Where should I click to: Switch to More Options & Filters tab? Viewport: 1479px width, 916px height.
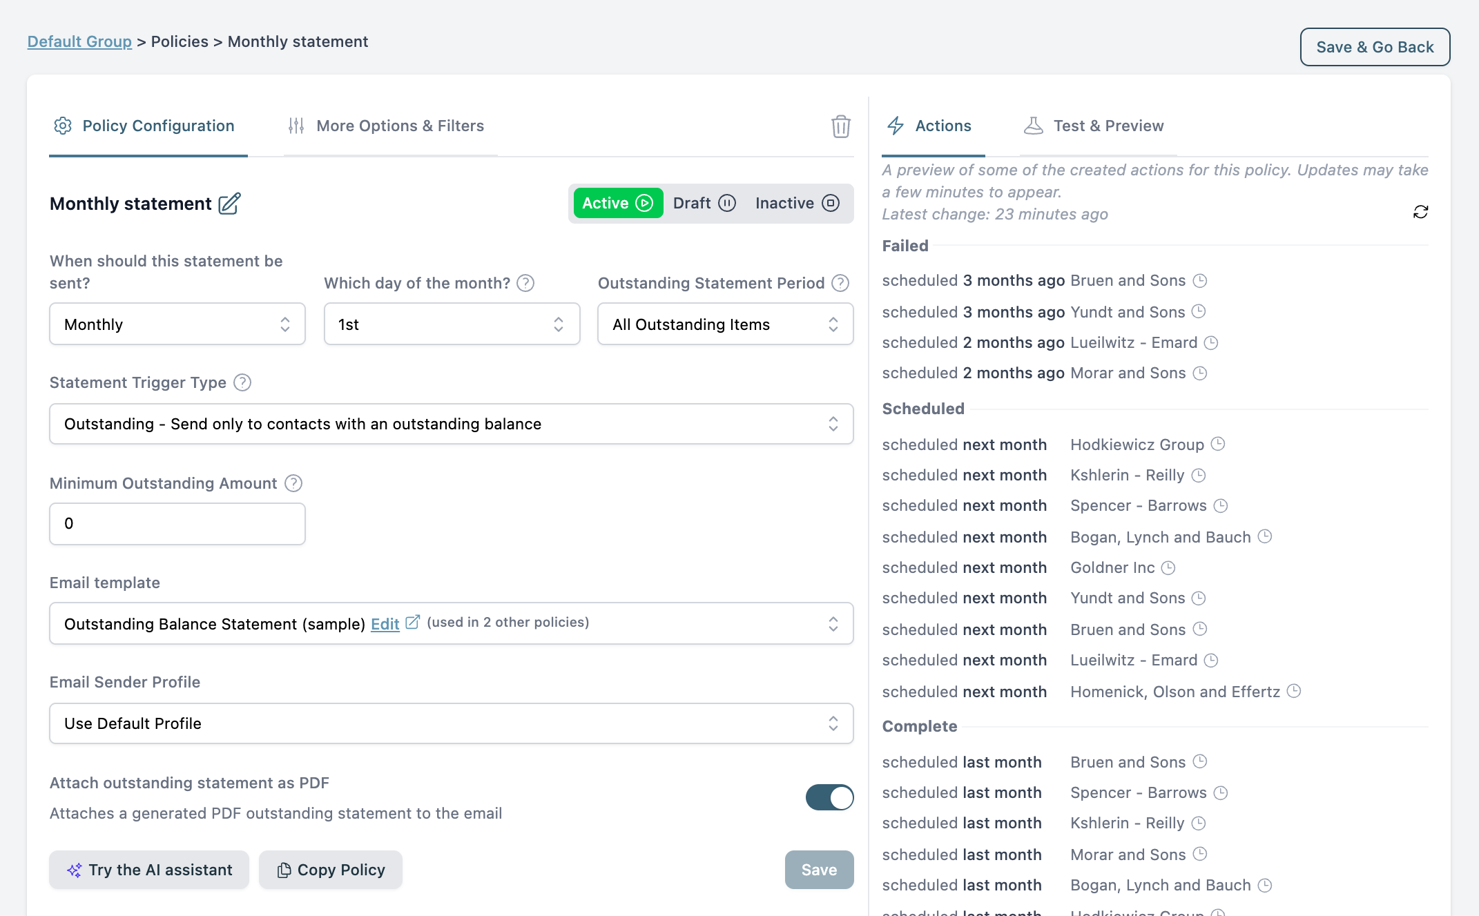tap(391, 126)
